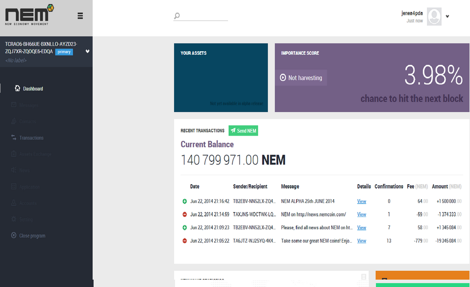The height and width of the screenshot is (287, 470).
Task: Click the red minus icon for 21:14:59 transaction
Action: 185,214
